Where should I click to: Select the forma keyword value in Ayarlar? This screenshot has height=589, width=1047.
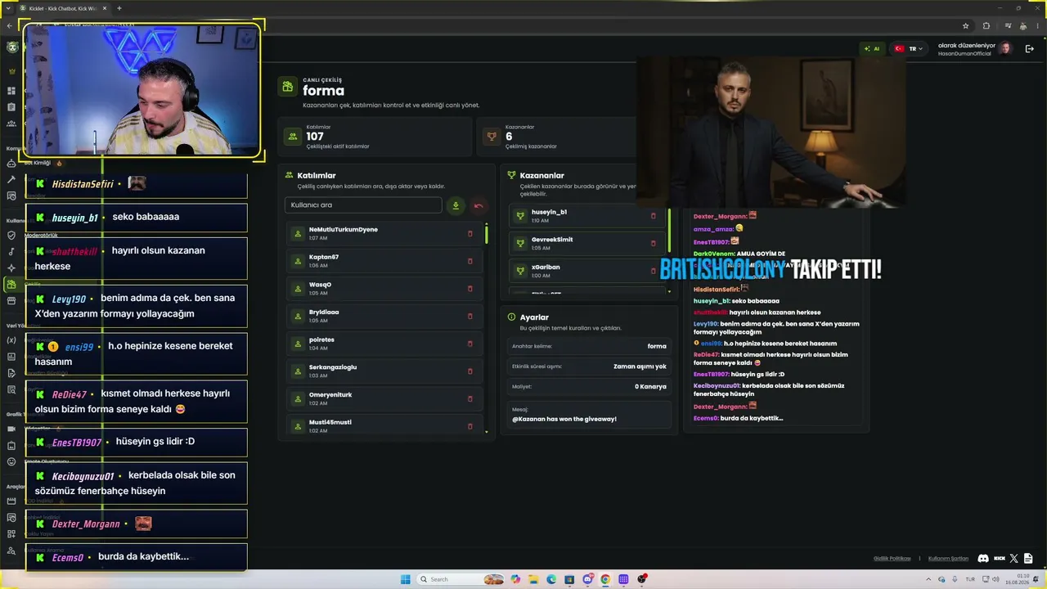657,346
